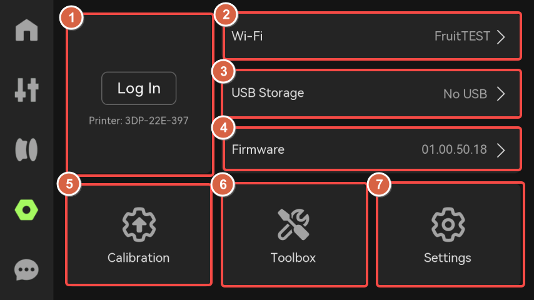Click the Log In button
The image size is (534, 300).
click(x=139, y=88)
